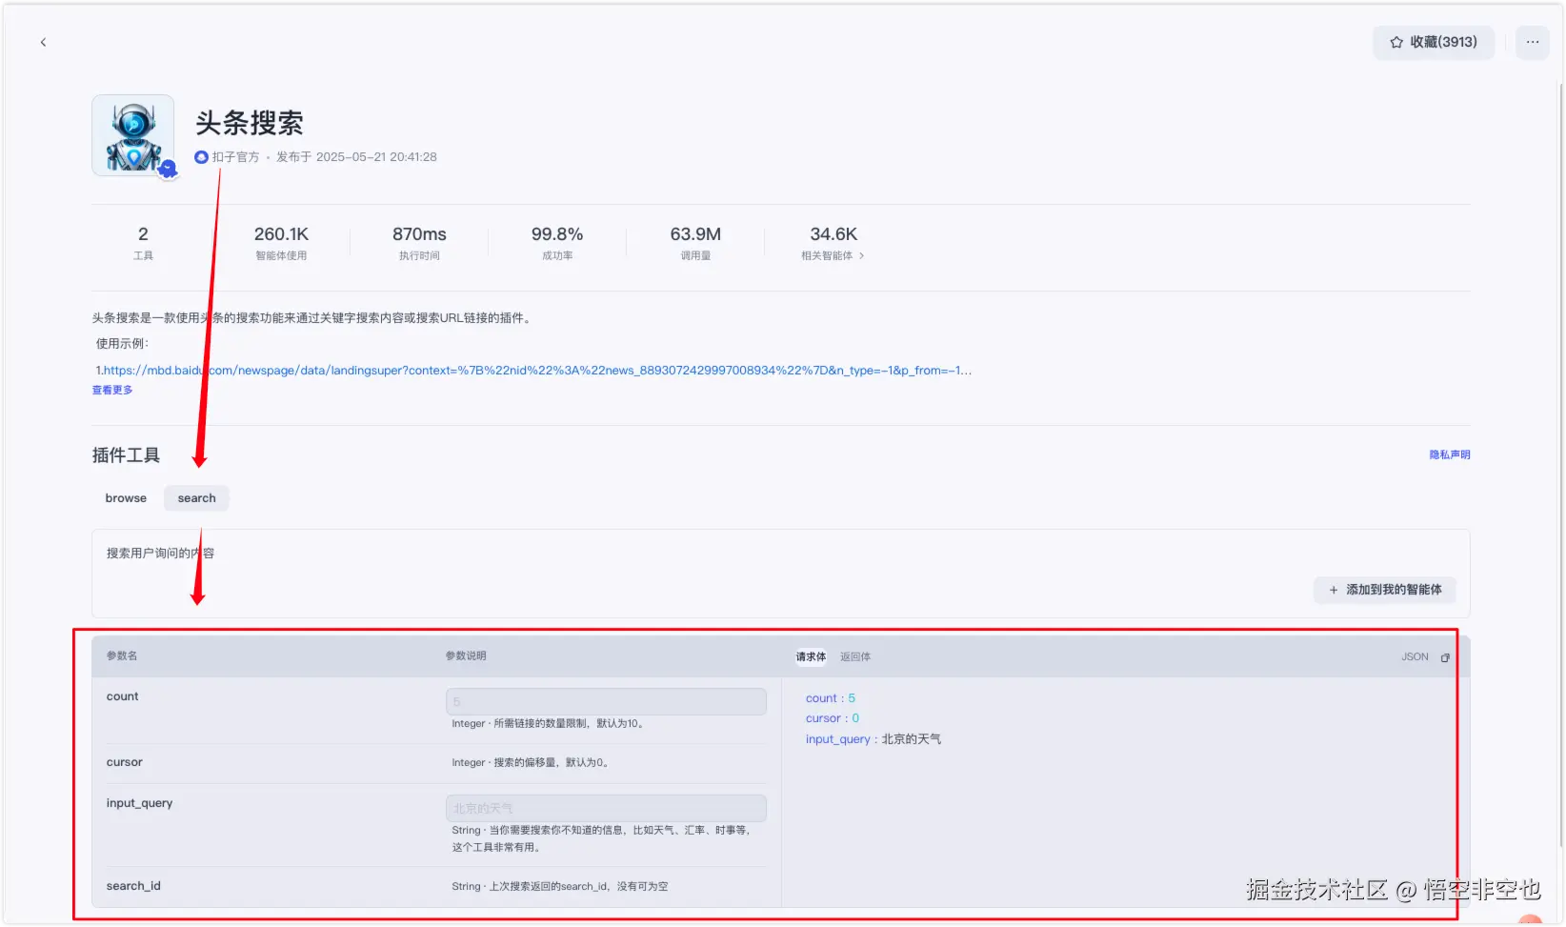Viewport: 1566px width, 927px height.
Task: Click the 'count : 5' request value
Action: point(831,699)
